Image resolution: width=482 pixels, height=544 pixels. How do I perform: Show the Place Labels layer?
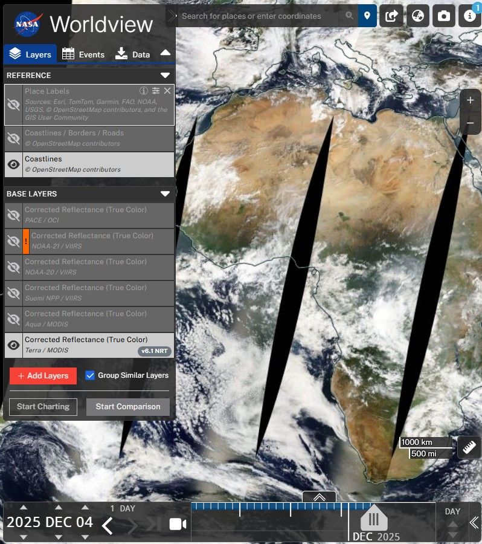pos(13,105)
